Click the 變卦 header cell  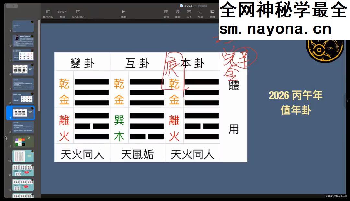pos(82,62)
